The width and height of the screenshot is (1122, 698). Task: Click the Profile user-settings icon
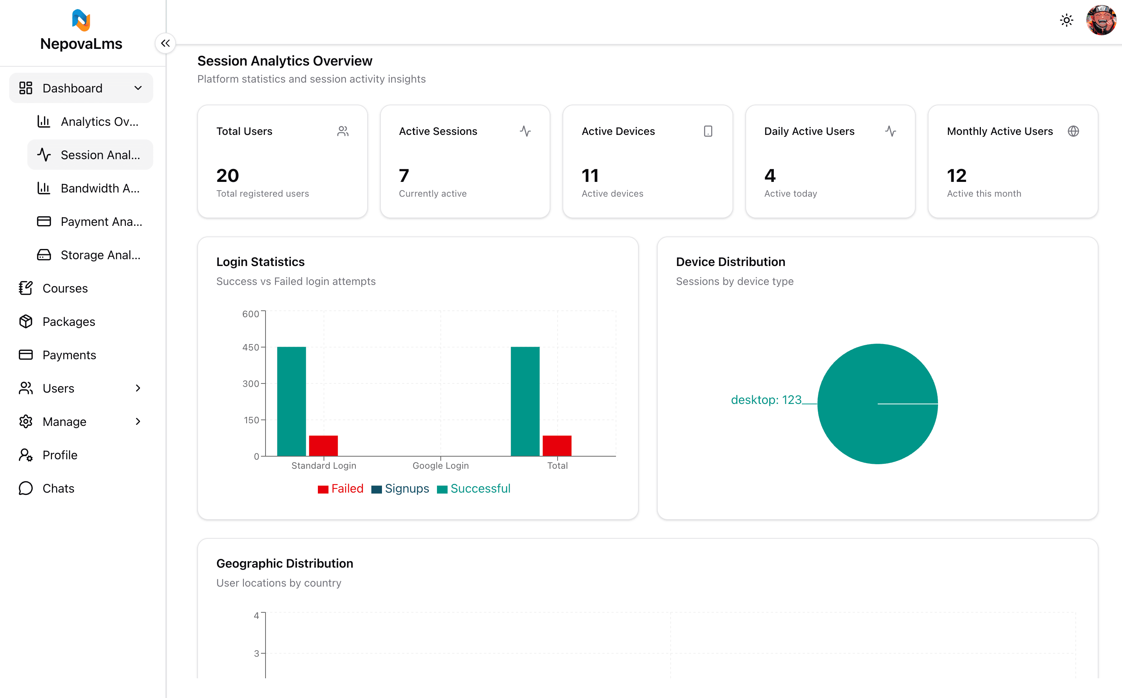pyautogui.click(x=26, y=455)
